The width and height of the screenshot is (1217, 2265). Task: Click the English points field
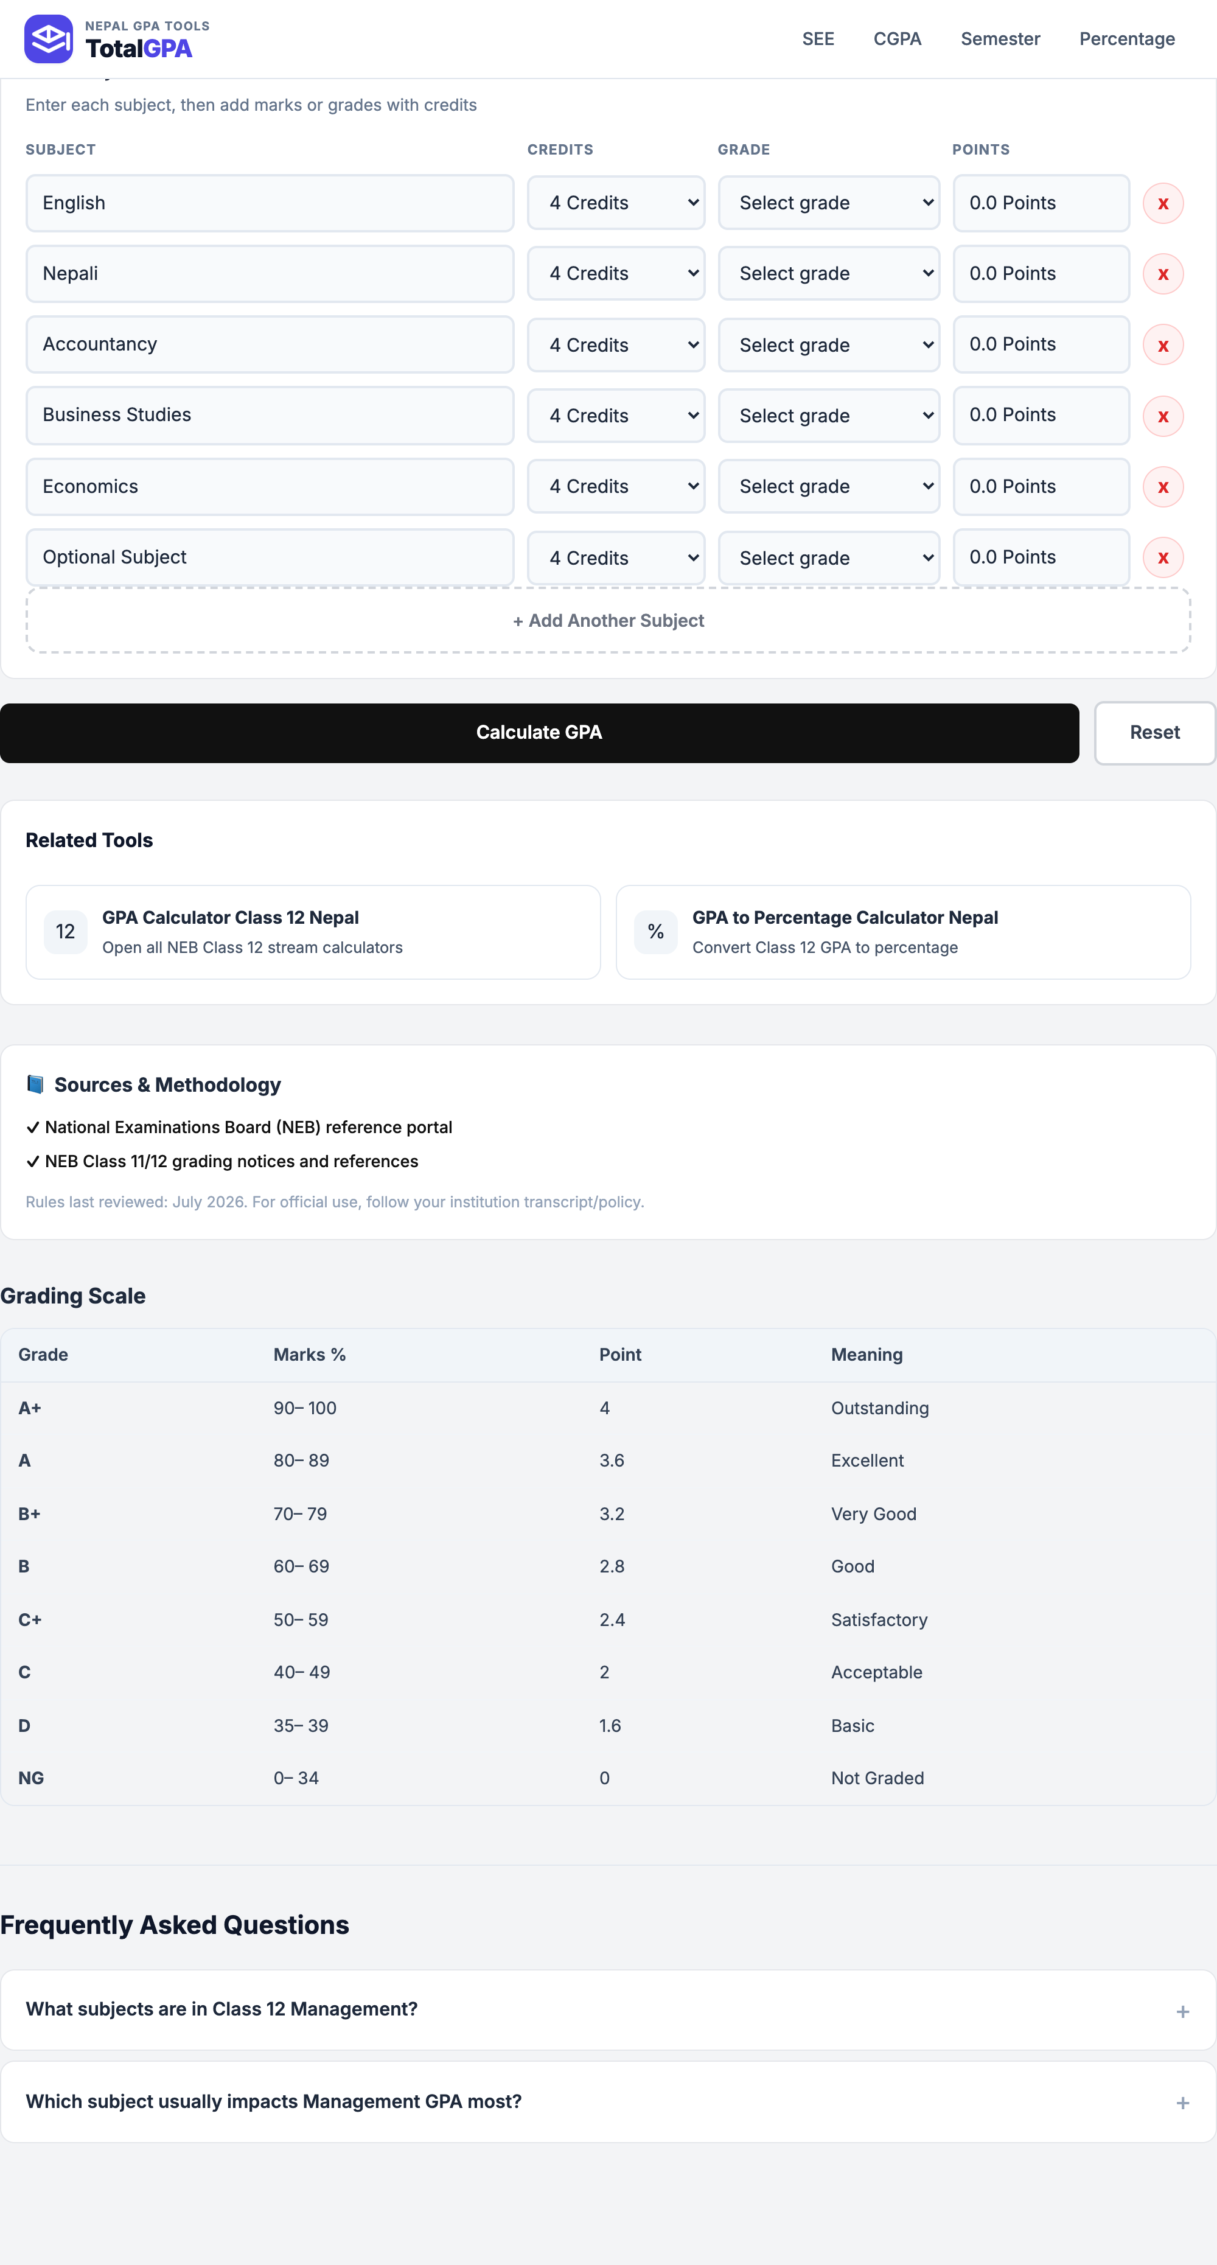pos(1041,203)
